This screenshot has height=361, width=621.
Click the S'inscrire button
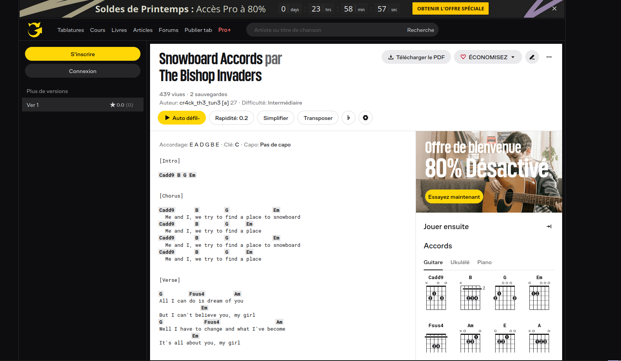83,54
